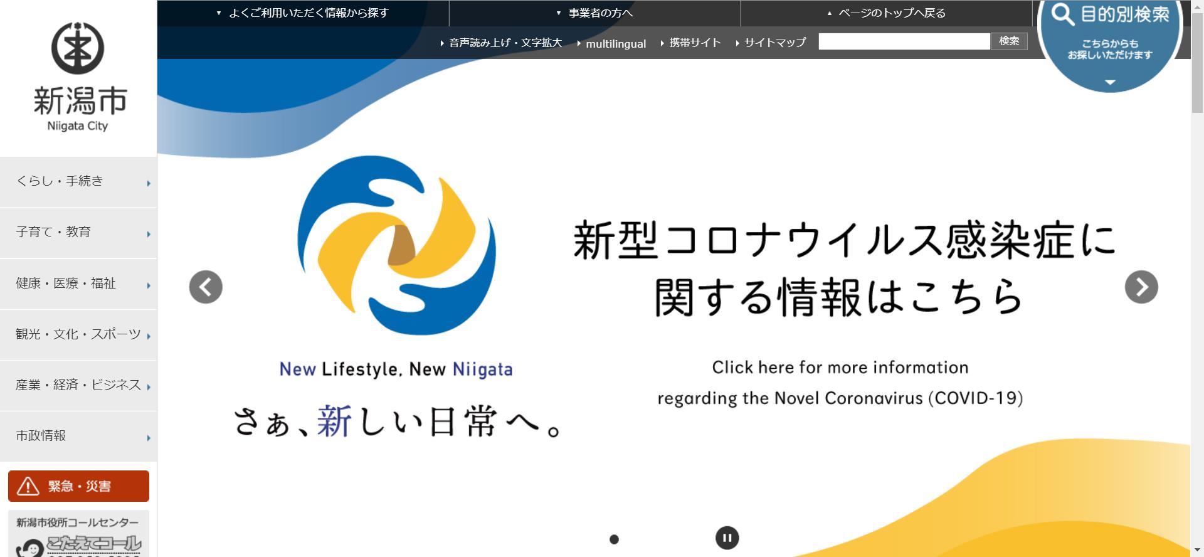Expand the くらし・手続き menu
The image size is (1204, 557).
coord(78,182)
